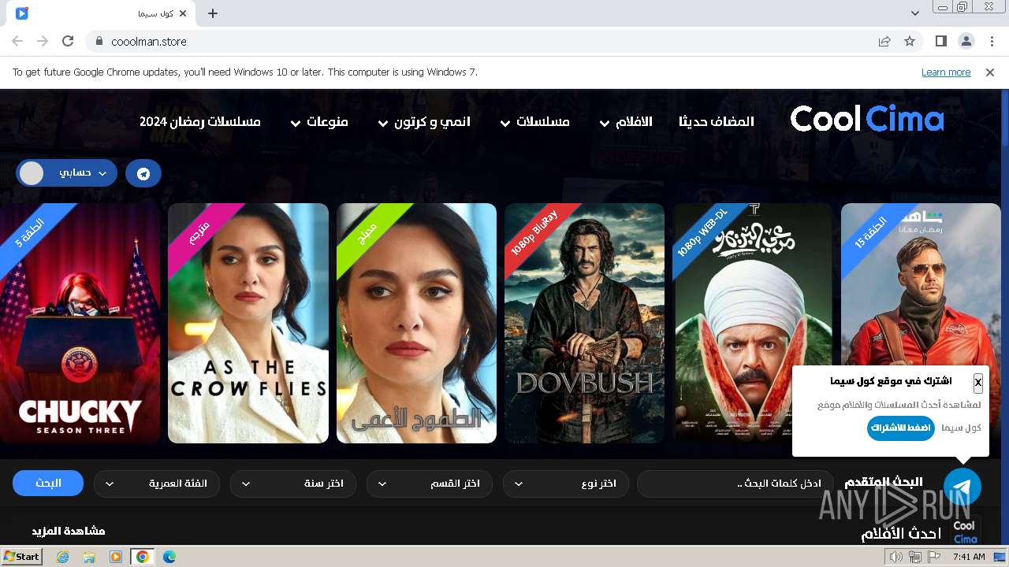Open the Learn more link
Screen dimensions: 1009x567
(x=946, y=72)
